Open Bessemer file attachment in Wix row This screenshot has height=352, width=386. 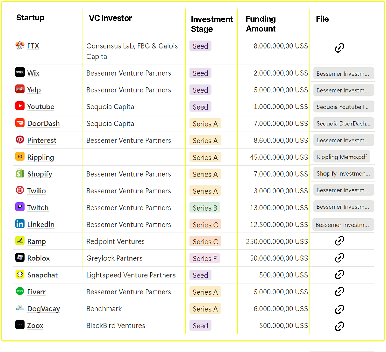tap(344, 73)
